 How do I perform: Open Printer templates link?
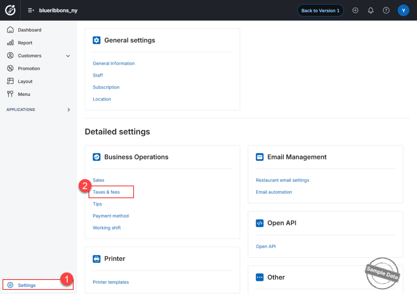click(111, 282)
